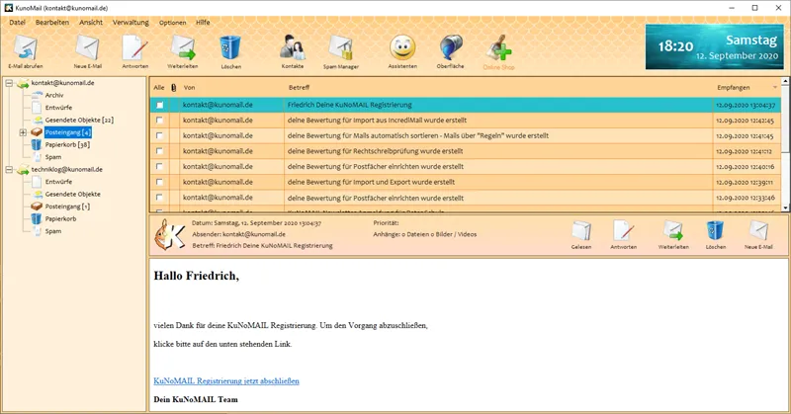Screen dimensions: 791x414
Task: Toggle sort arrow in Empfangen column
Action: pyautogui.click(x=775, y=88)
